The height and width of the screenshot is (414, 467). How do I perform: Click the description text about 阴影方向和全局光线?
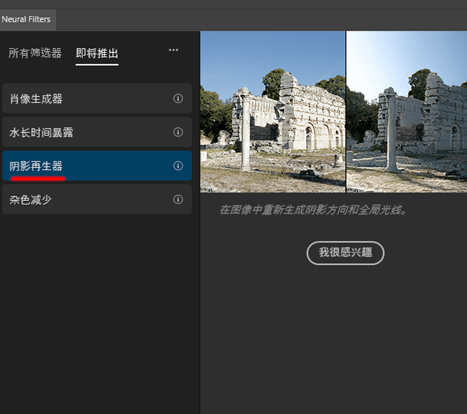click(x=313, y=210)
